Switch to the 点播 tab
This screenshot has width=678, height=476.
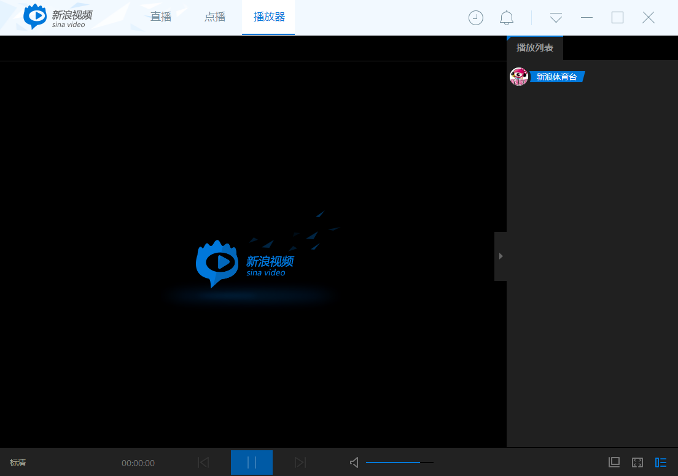215,17
